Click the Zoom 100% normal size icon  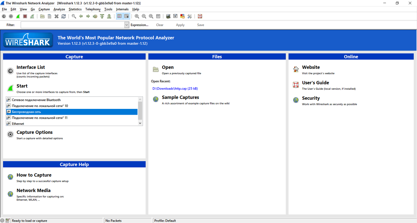[x=151, y=16]
